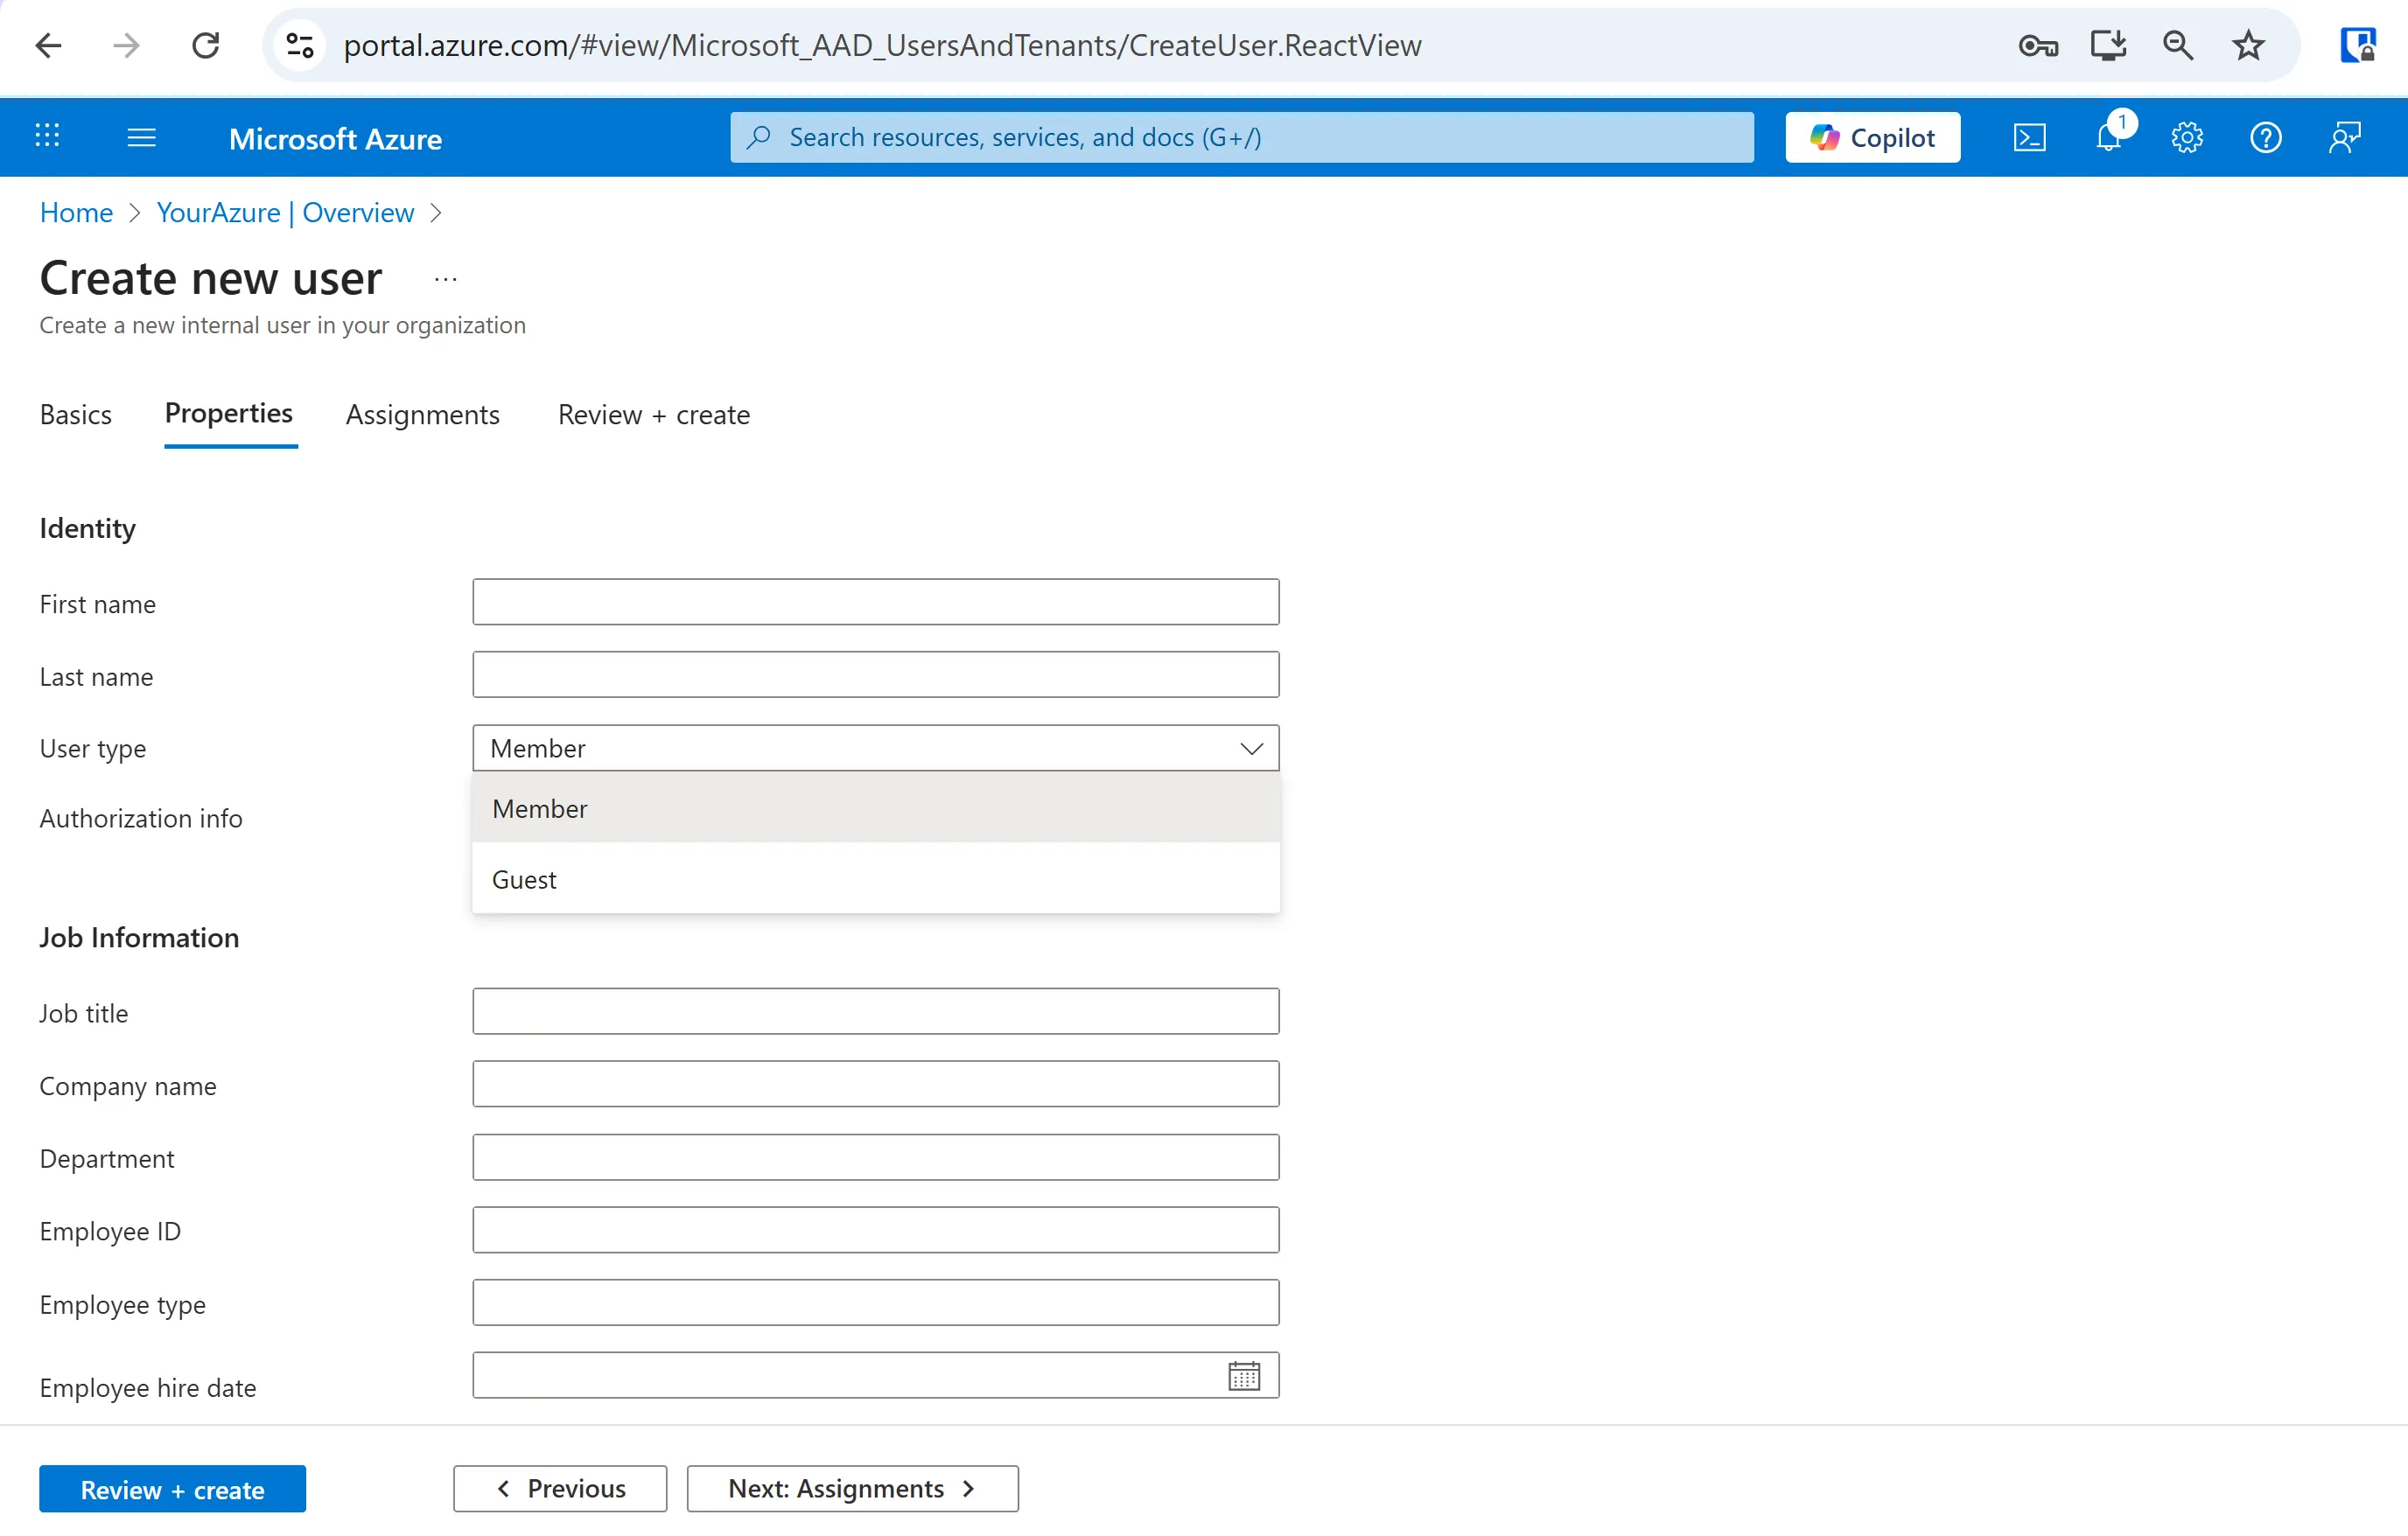2408x1536 pixels.
Task: Open the hire date calendar picker
Action: [1243, 1376]
